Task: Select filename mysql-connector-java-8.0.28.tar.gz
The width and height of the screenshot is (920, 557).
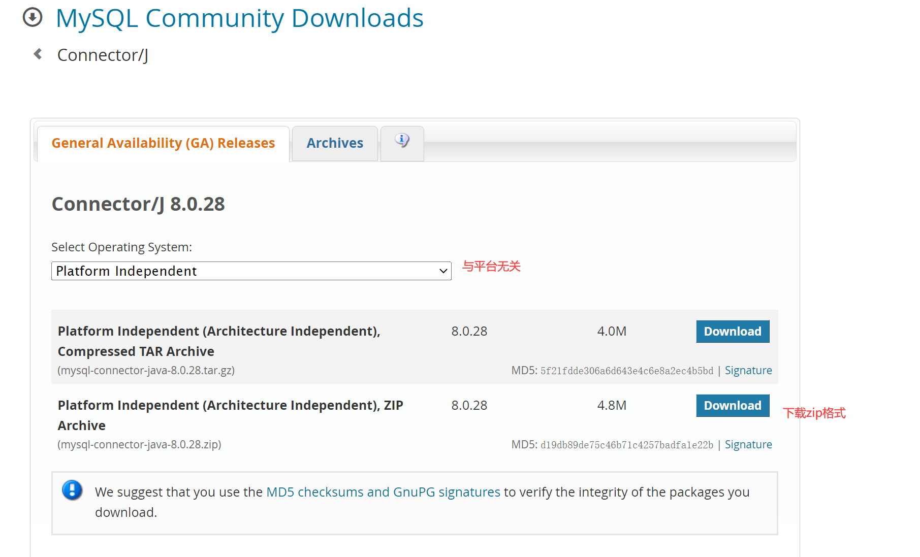Action: tap(146, 371)
